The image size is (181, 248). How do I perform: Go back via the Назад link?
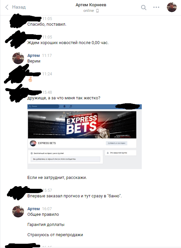pos(19,7)
